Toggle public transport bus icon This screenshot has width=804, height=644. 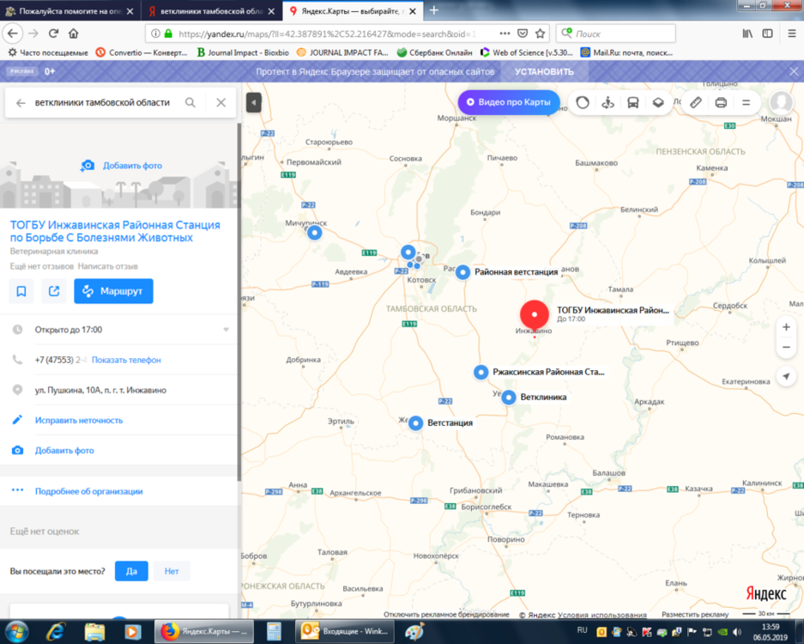pos(633,102)
